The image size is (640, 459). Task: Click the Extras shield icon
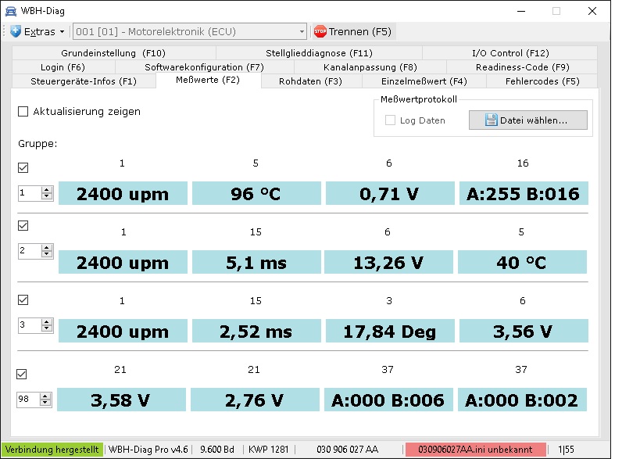[16, 32]
